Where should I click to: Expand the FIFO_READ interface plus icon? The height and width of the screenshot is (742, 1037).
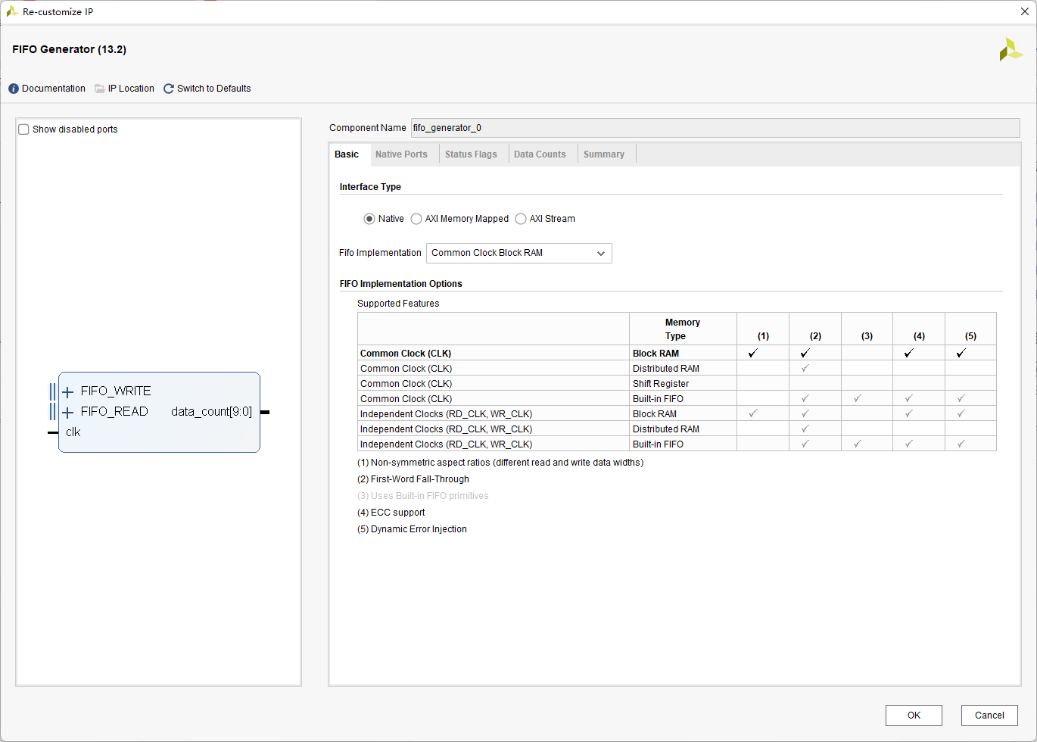pyautogui.click(x=67, y=412)
